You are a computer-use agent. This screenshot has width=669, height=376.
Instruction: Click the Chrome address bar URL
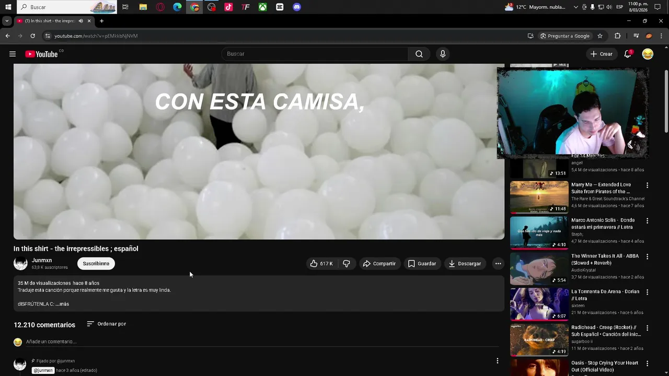[x=96, y=36]
